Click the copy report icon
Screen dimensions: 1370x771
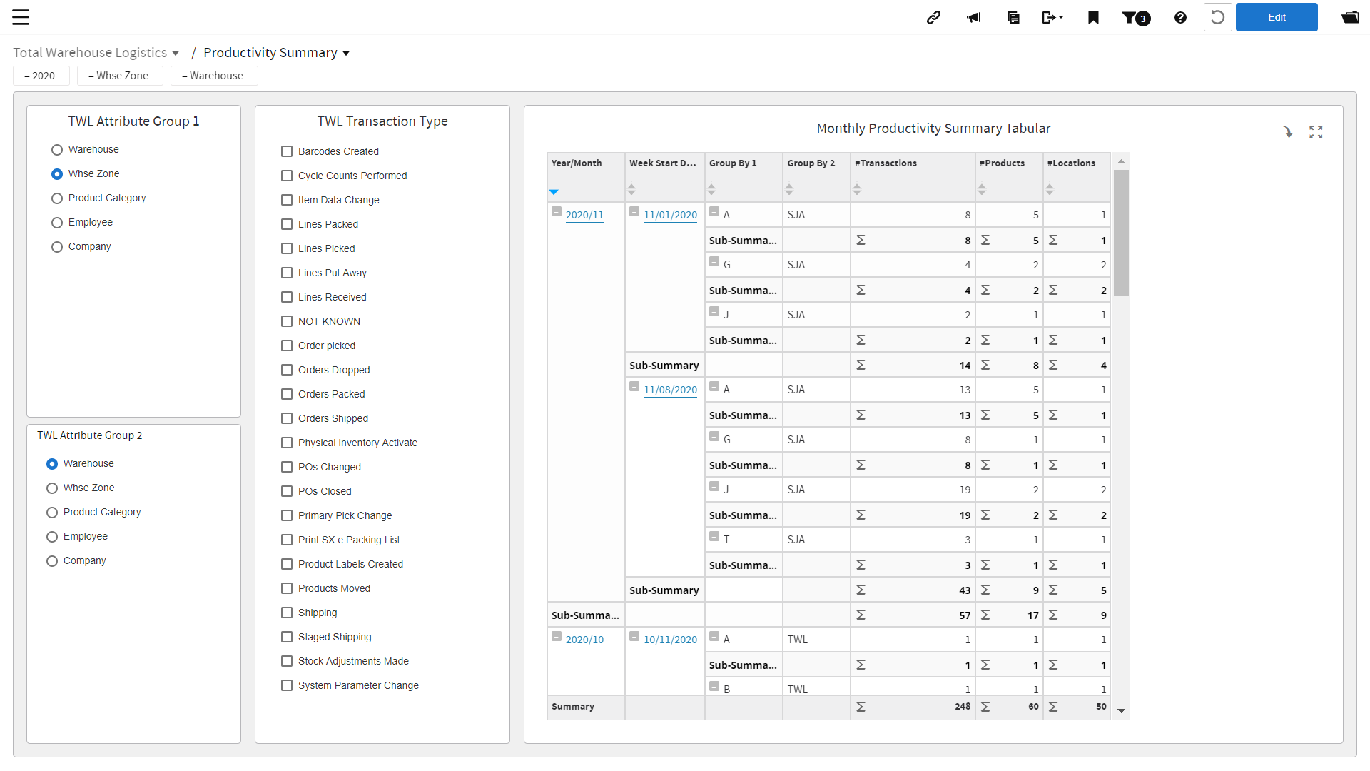tap(1013, 17)
